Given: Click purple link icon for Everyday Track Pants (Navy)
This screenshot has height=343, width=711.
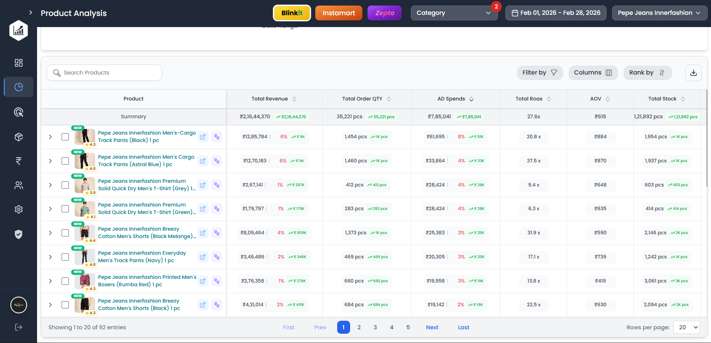Looking at the screenshot, I should point(217,257).
